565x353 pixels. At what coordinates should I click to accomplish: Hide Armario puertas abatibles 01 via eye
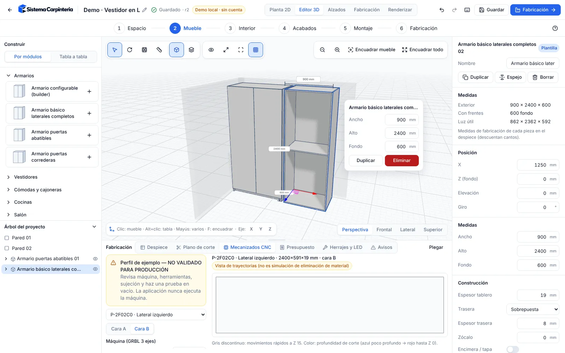click(95, 259)
